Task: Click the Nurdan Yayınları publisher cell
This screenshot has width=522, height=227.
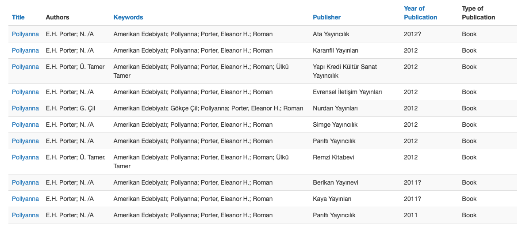Action: coord(335,108)
